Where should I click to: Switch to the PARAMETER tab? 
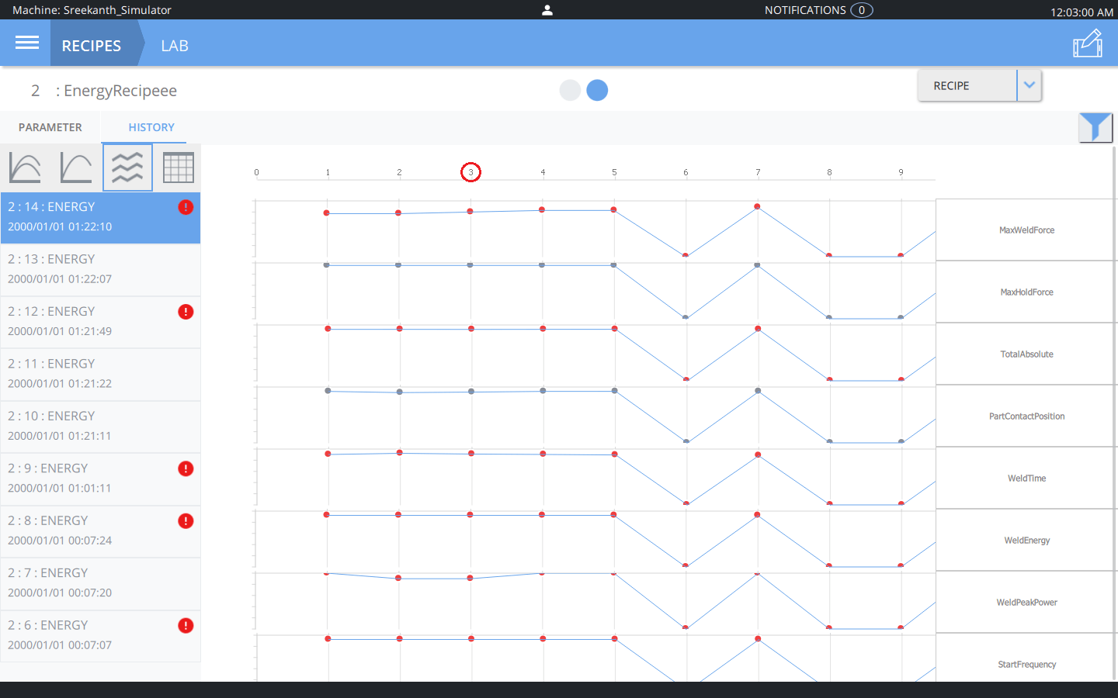tap(50, 127)
